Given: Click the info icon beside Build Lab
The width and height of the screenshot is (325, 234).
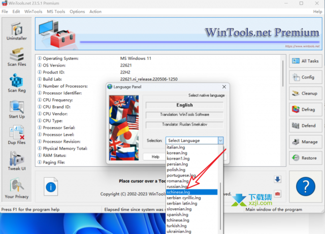Looking at the screenshot, I should [40, 79].
